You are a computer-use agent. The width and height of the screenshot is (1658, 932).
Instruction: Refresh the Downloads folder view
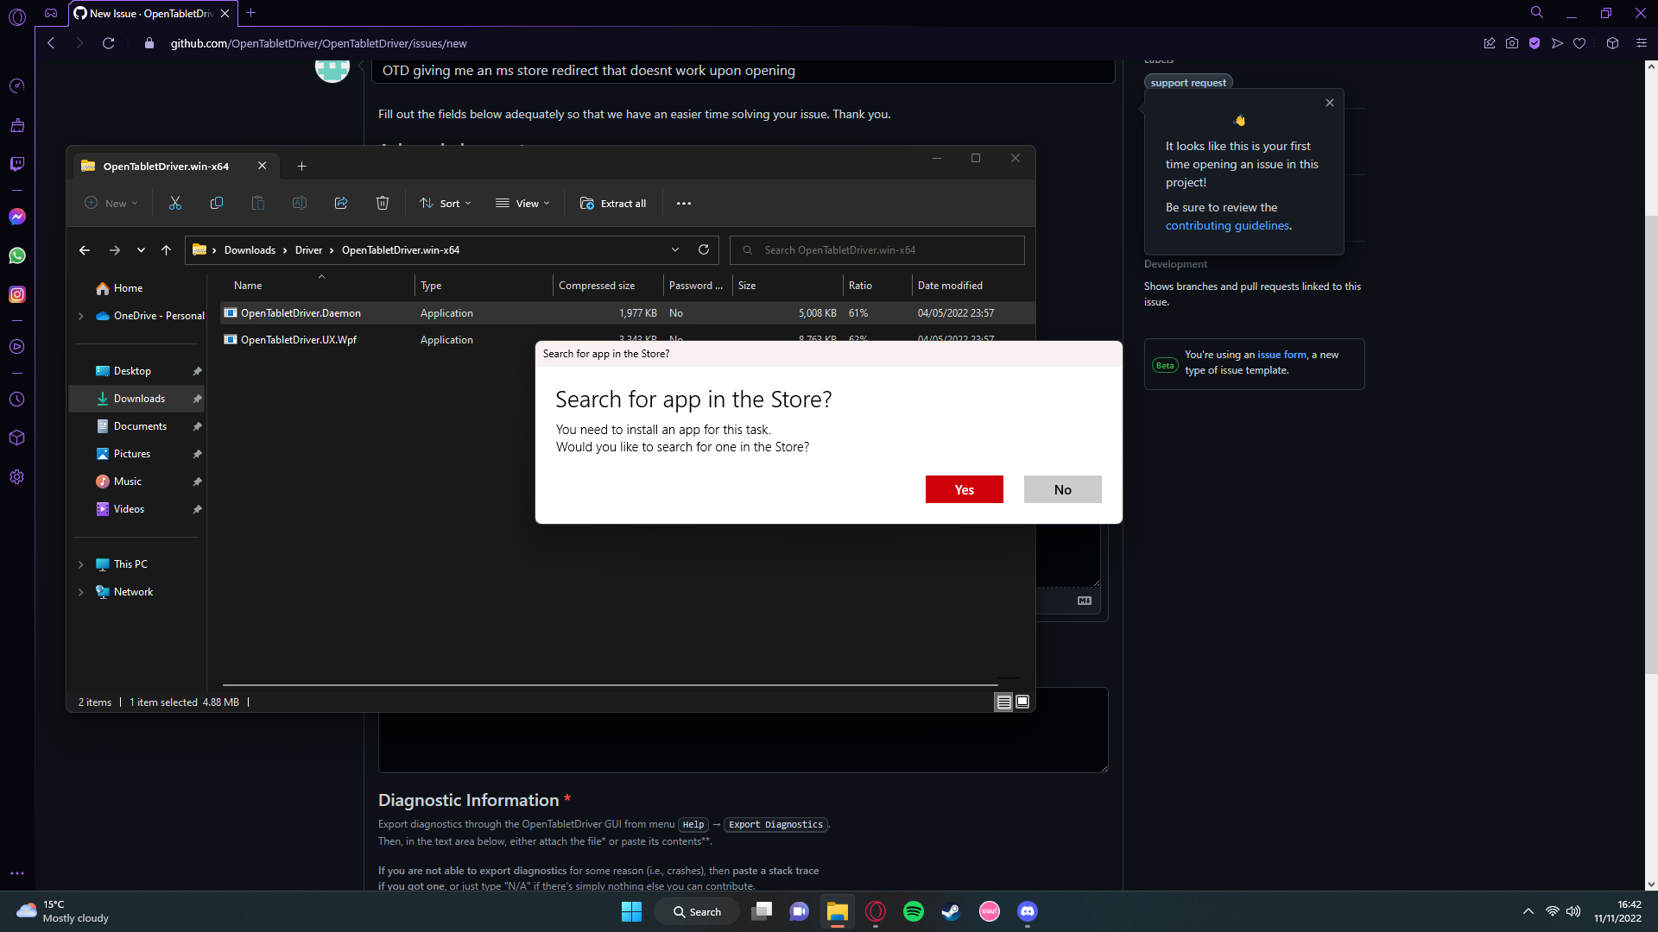704,249
